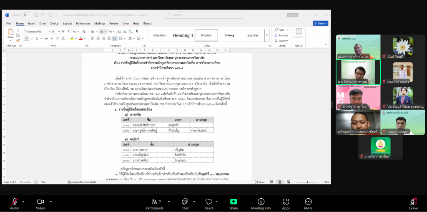427x212 pixels.
Task: Click the Copy icon in Clipboard group
Action: pos(18,35)
